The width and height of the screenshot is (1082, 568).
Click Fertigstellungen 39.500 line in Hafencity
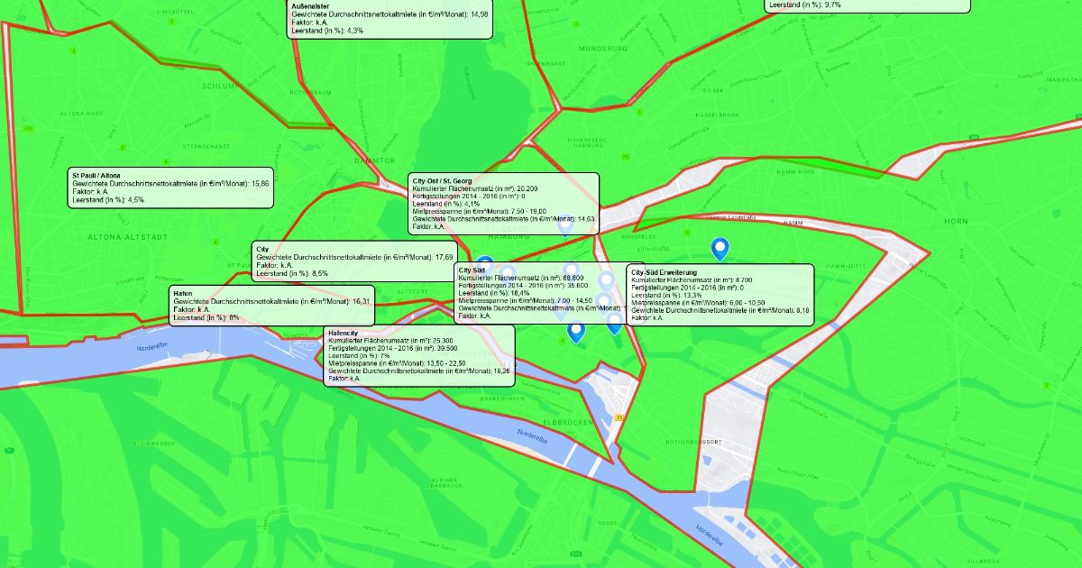coord(393,348)
